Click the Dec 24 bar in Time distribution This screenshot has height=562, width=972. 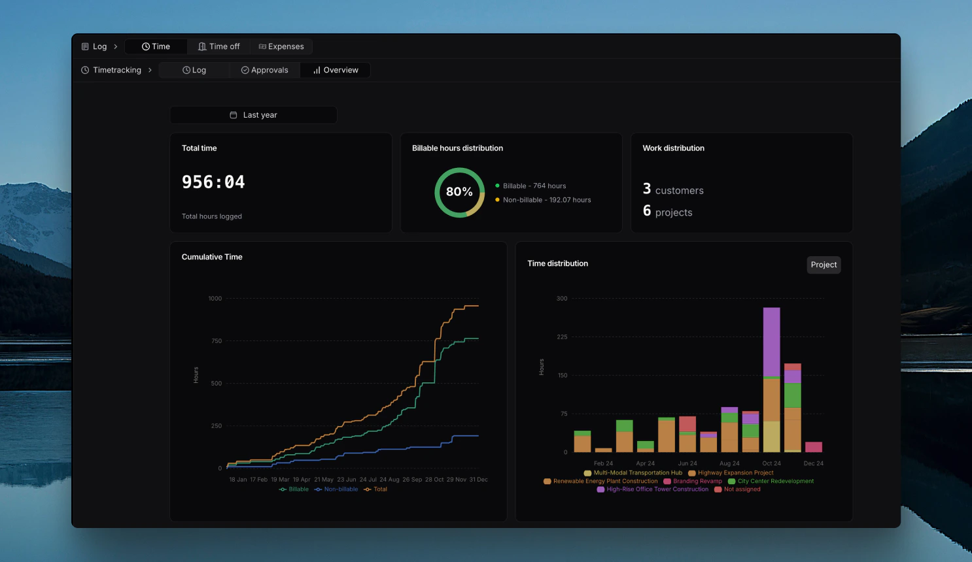tap(814, 447)
